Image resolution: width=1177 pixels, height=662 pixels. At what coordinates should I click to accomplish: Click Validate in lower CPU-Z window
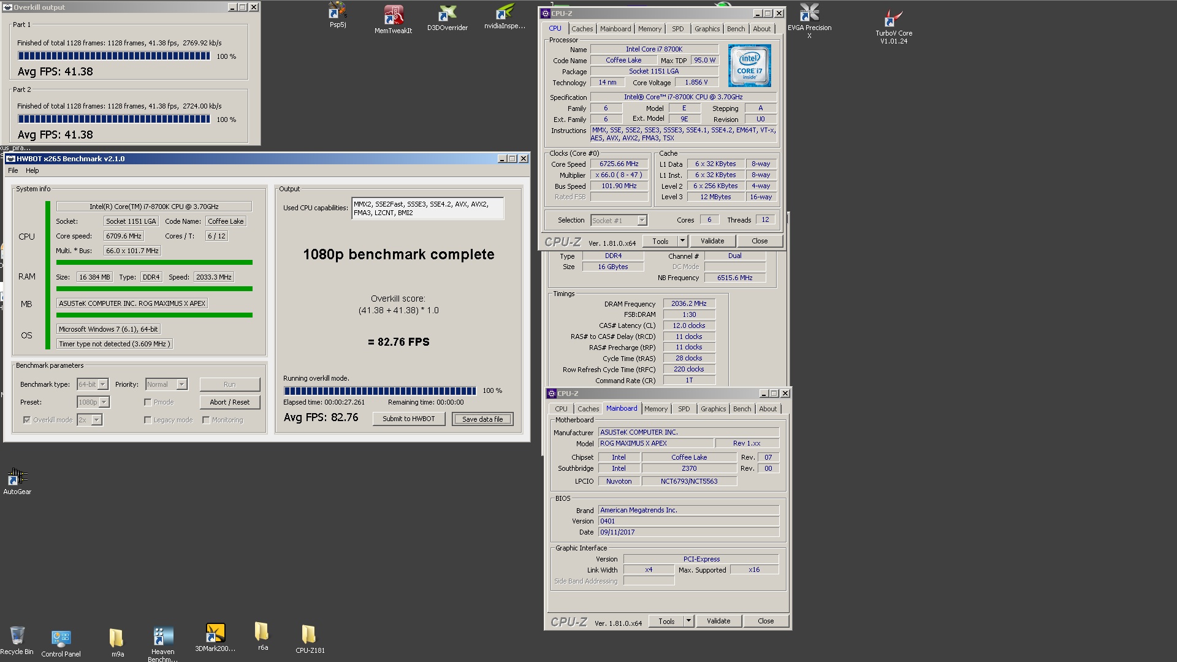[x=718, y=621]
